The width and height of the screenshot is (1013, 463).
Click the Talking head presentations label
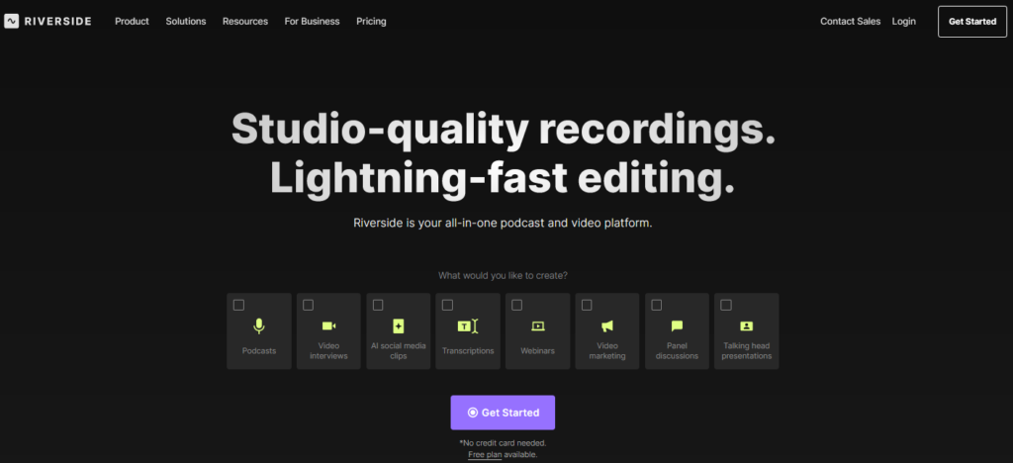(746, 350)
